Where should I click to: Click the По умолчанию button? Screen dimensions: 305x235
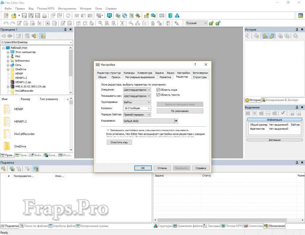click(x=180, y=111)
